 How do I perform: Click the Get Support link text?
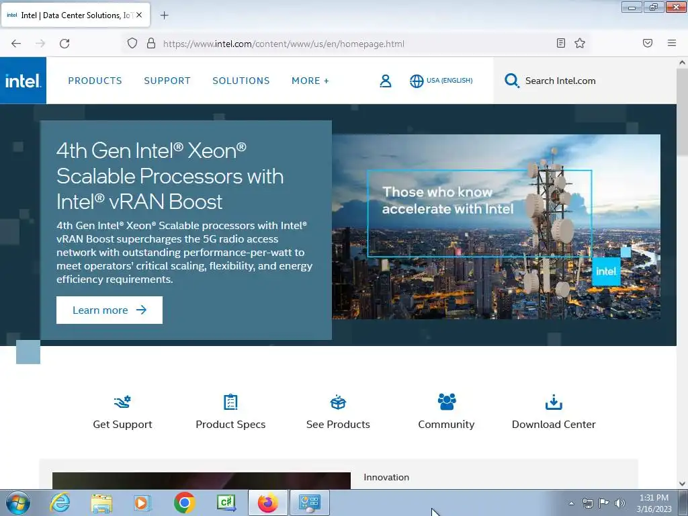pyautogui.click(x=122, y=425)
